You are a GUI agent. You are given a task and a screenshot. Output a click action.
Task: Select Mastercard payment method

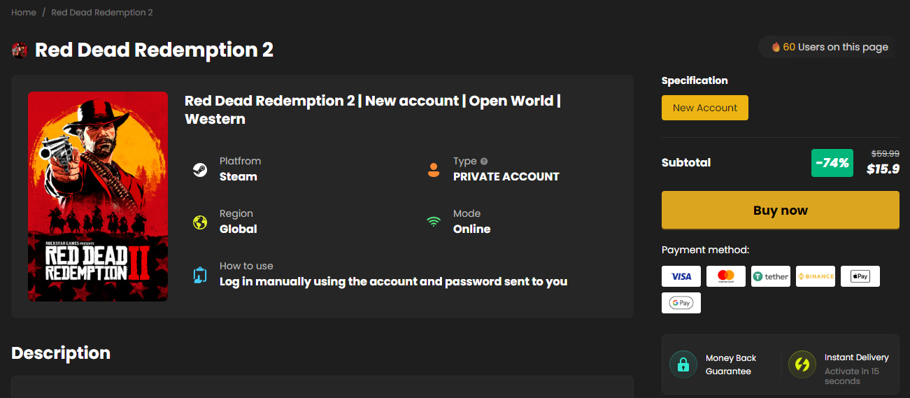[x=726, y=276]
